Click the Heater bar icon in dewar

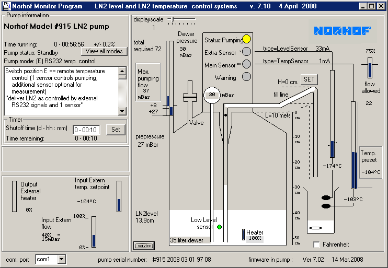(243, 235)
